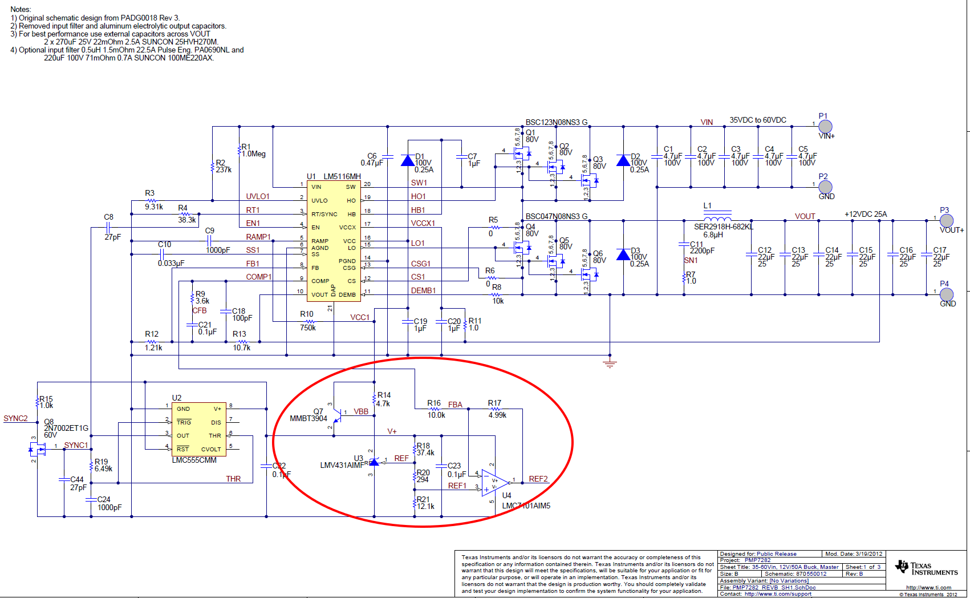The image size is (970, 598).
Task: Click the '+12VDC 25A' annotation
Action: click(866, 214)
